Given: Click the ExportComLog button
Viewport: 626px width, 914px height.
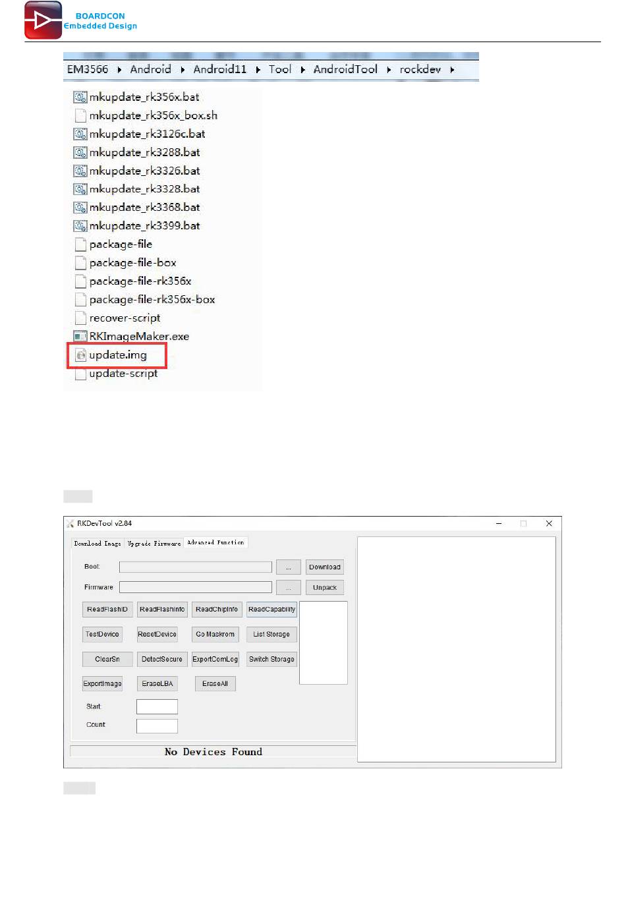Looking at the screenshot, I should point(215,660).
